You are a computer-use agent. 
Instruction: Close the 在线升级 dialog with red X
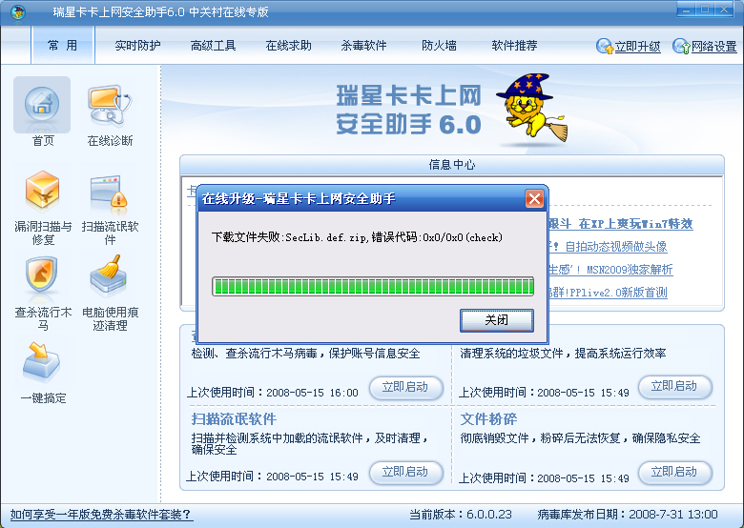pos(534,198)
